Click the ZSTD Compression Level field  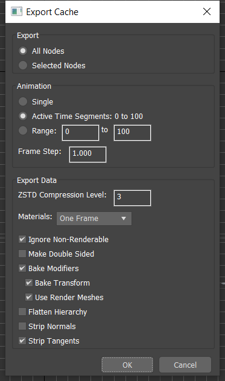point(132,198)
